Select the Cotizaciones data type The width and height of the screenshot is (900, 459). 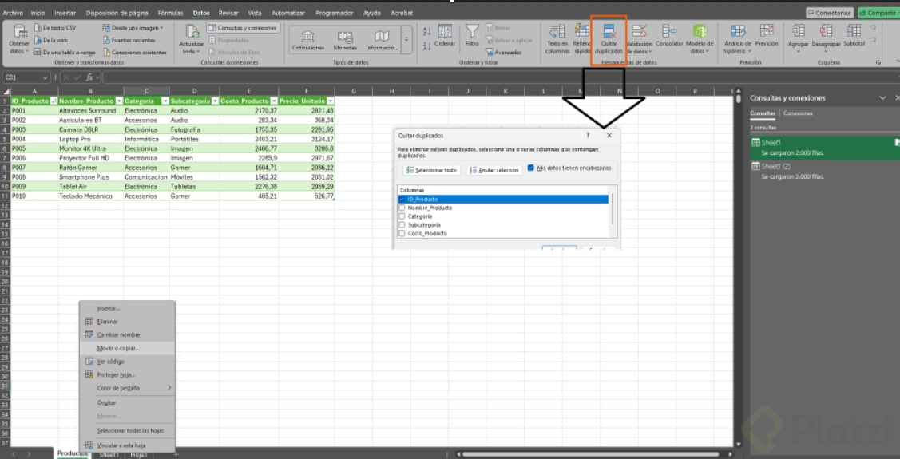coord(307,40)
